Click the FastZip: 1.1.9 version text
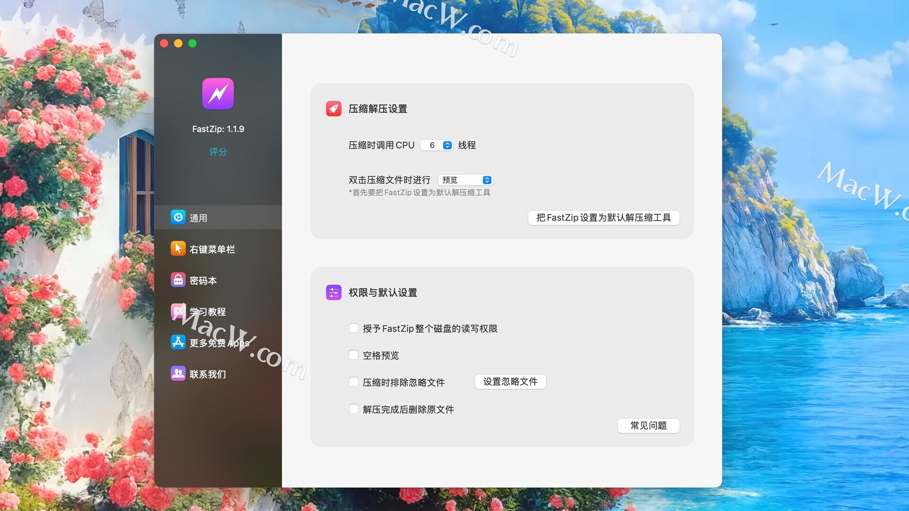This screenshot has width=909, height=511. click(218, 129)
